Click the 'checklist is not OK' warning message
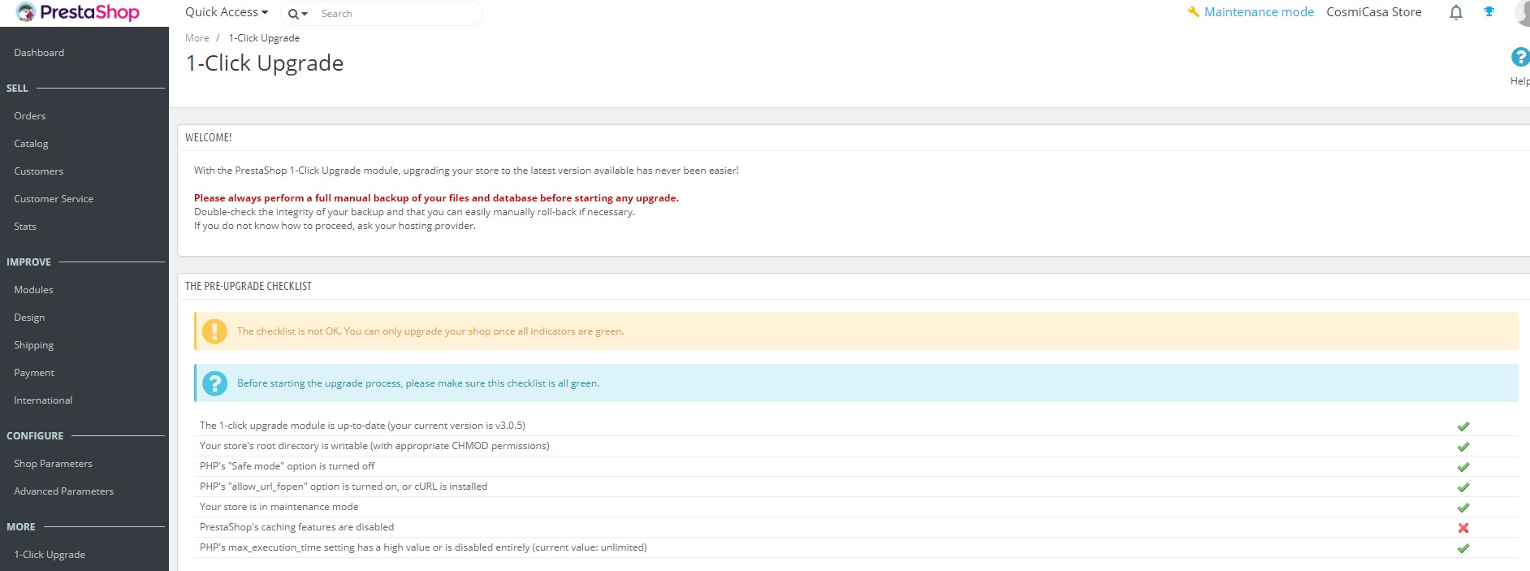 coord(430,331)
